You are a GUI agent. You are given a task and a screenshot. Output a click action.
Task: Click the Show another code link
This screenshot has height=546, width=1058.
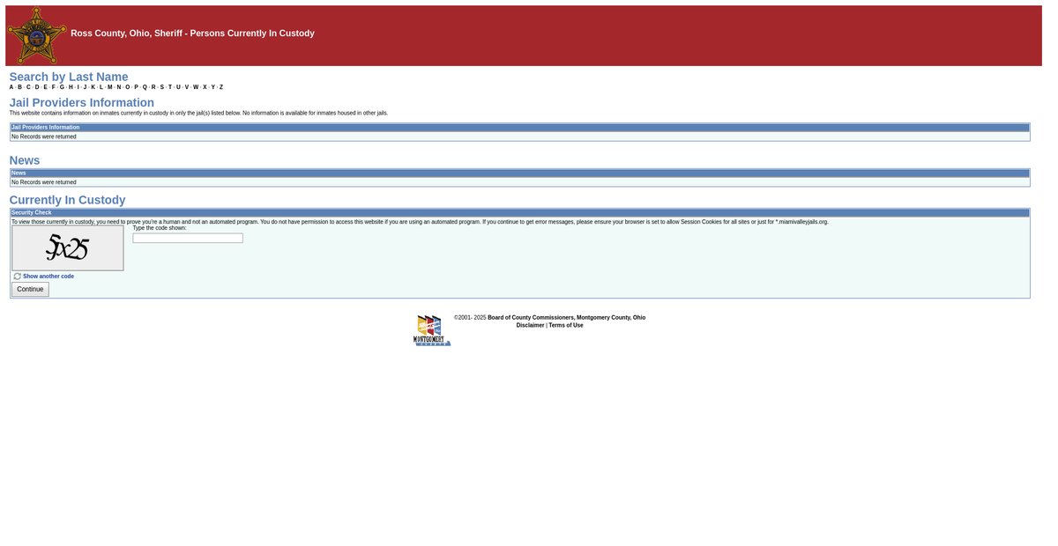pos(48,277)
